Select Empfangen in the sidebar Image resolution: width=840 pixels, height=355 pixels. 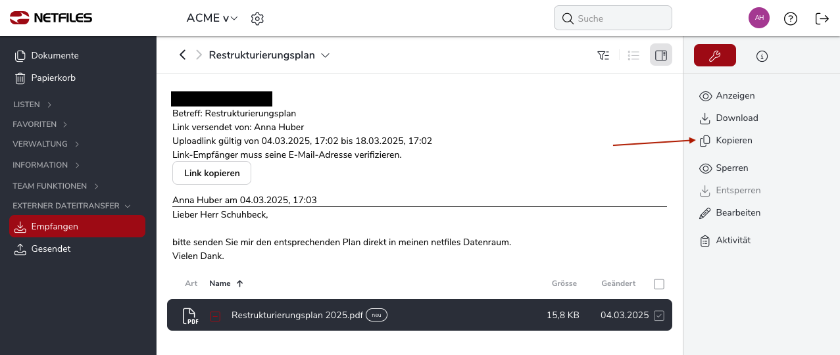tap(77, 227)
